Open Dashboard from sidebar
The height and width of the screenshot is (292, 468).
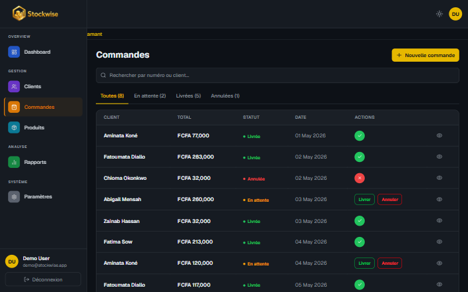click(x=43, y=52)
